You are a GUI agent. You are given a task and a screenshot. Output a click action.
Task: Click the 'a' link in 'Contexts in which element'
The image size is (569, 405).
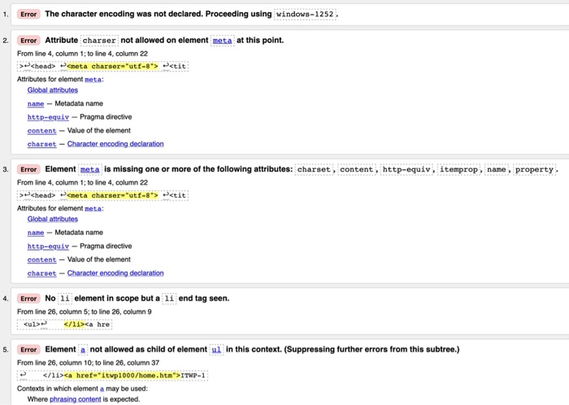tap(102, 389)
